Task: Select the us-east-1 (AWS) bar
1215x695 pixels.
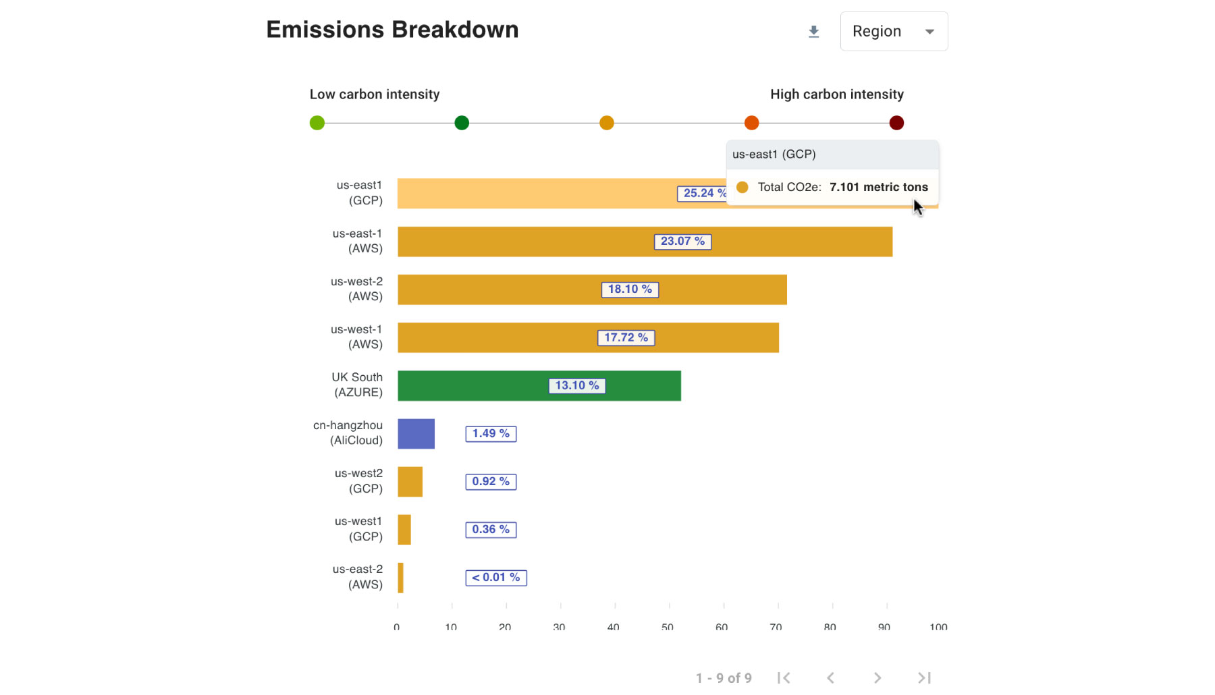Action: [645, 242]
